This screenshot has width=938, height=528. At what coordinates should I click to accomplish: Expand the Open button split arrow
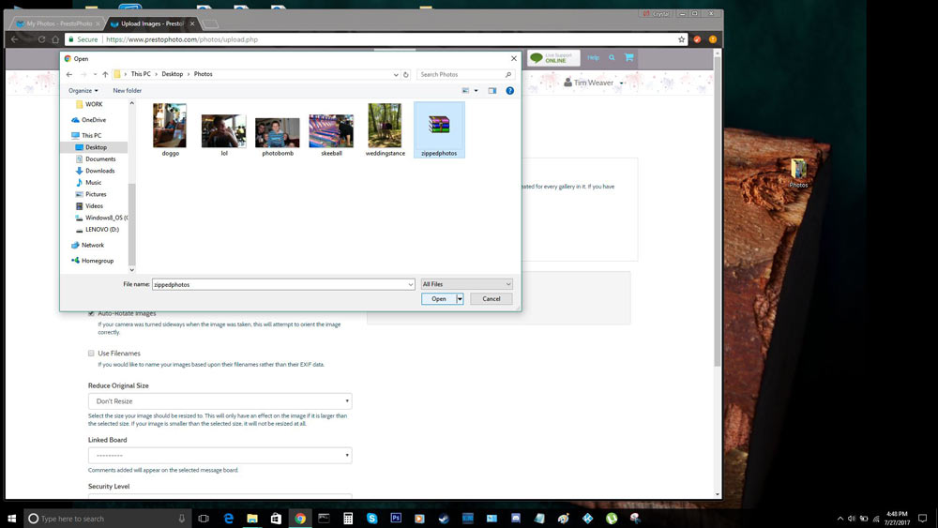point(460,299)
